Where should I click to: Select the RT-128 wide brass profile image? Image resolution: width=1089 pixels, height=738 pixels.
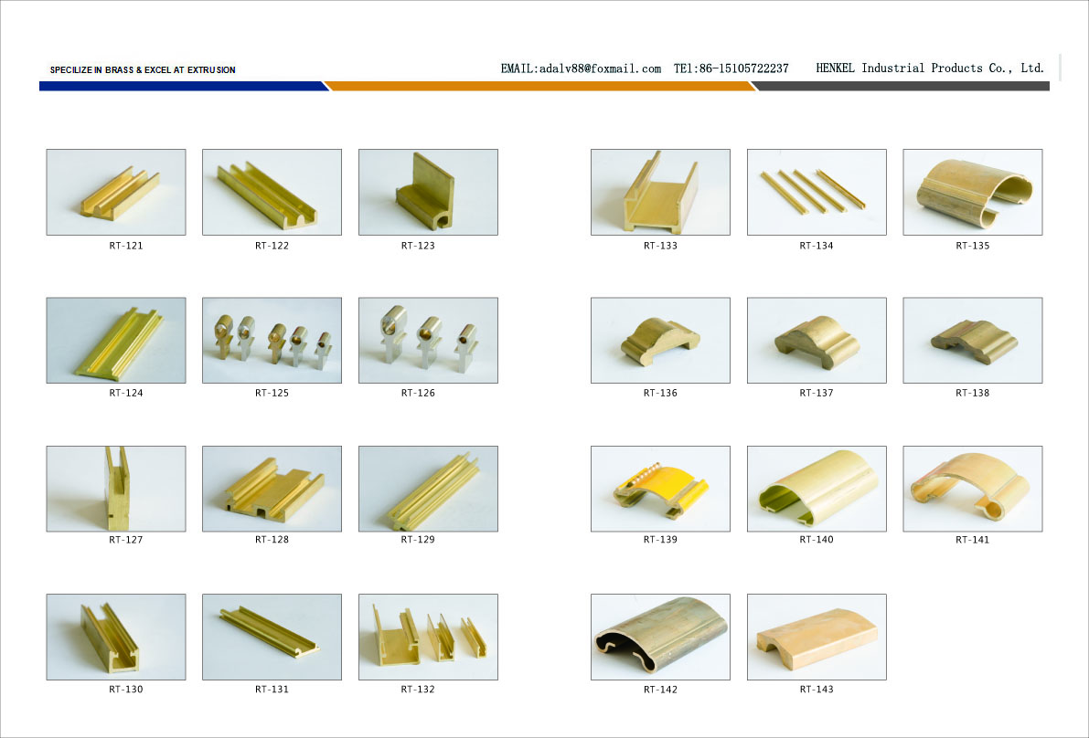(x=272, y=489)
